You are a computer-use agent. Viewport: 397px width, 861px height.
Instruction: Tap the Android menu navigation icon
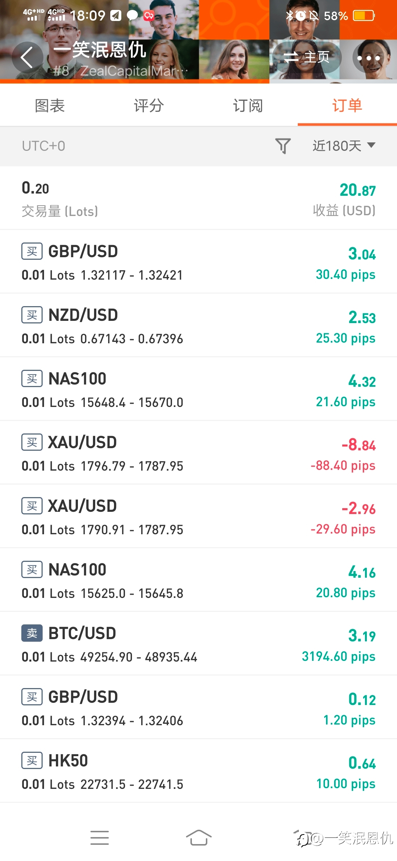coord(100,837)
